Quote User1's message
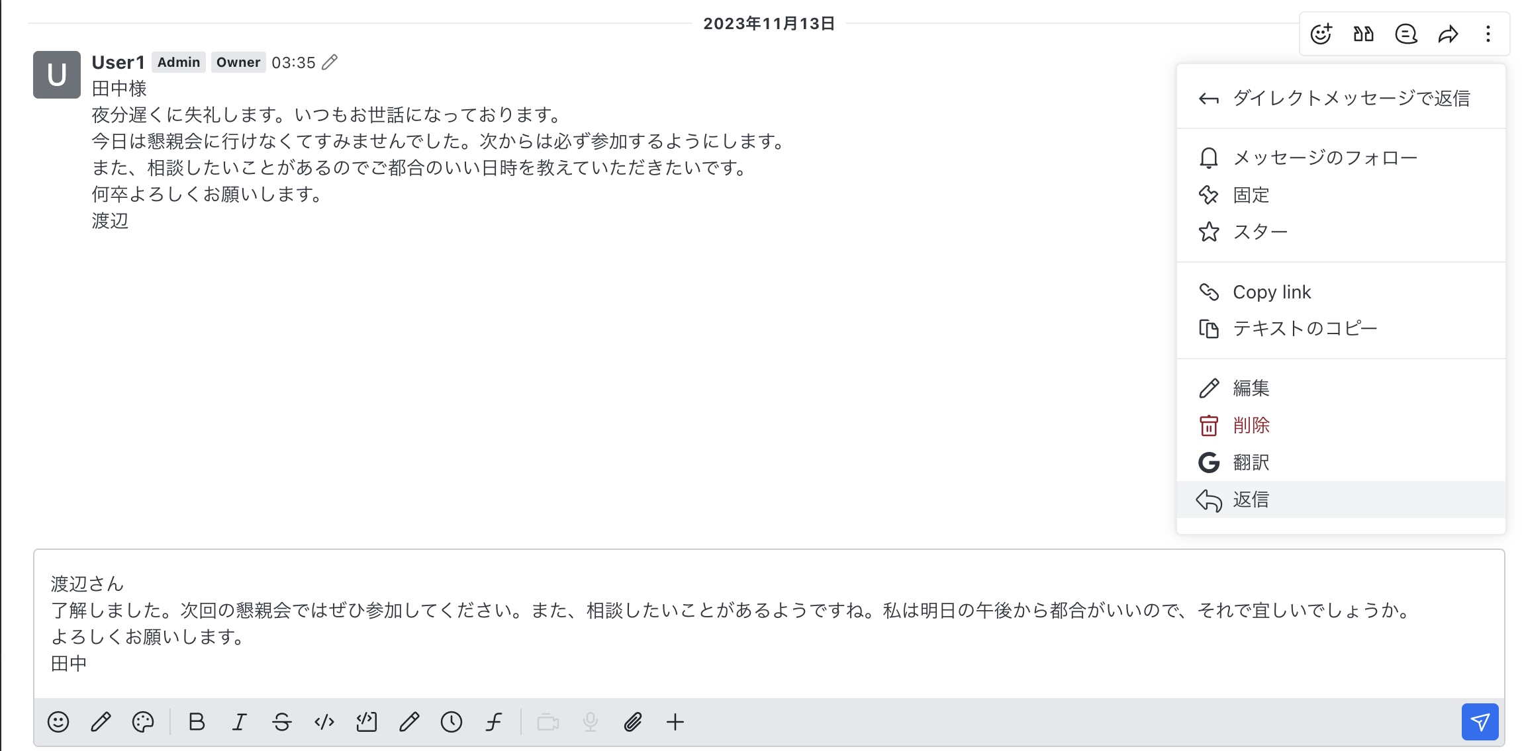 click(x=1364, y=33)
